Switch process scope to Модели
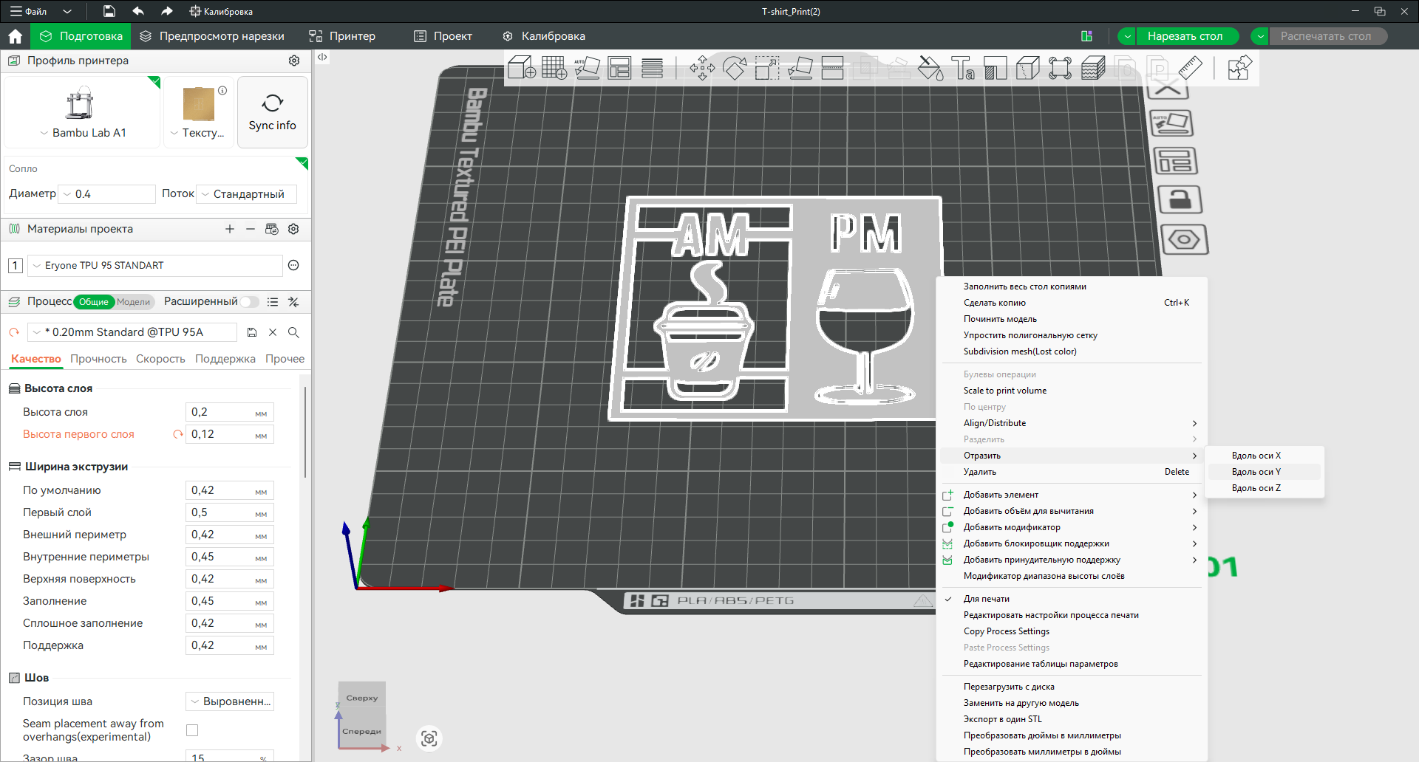This screenshot has height=762, width=1419. coord(133,302)
